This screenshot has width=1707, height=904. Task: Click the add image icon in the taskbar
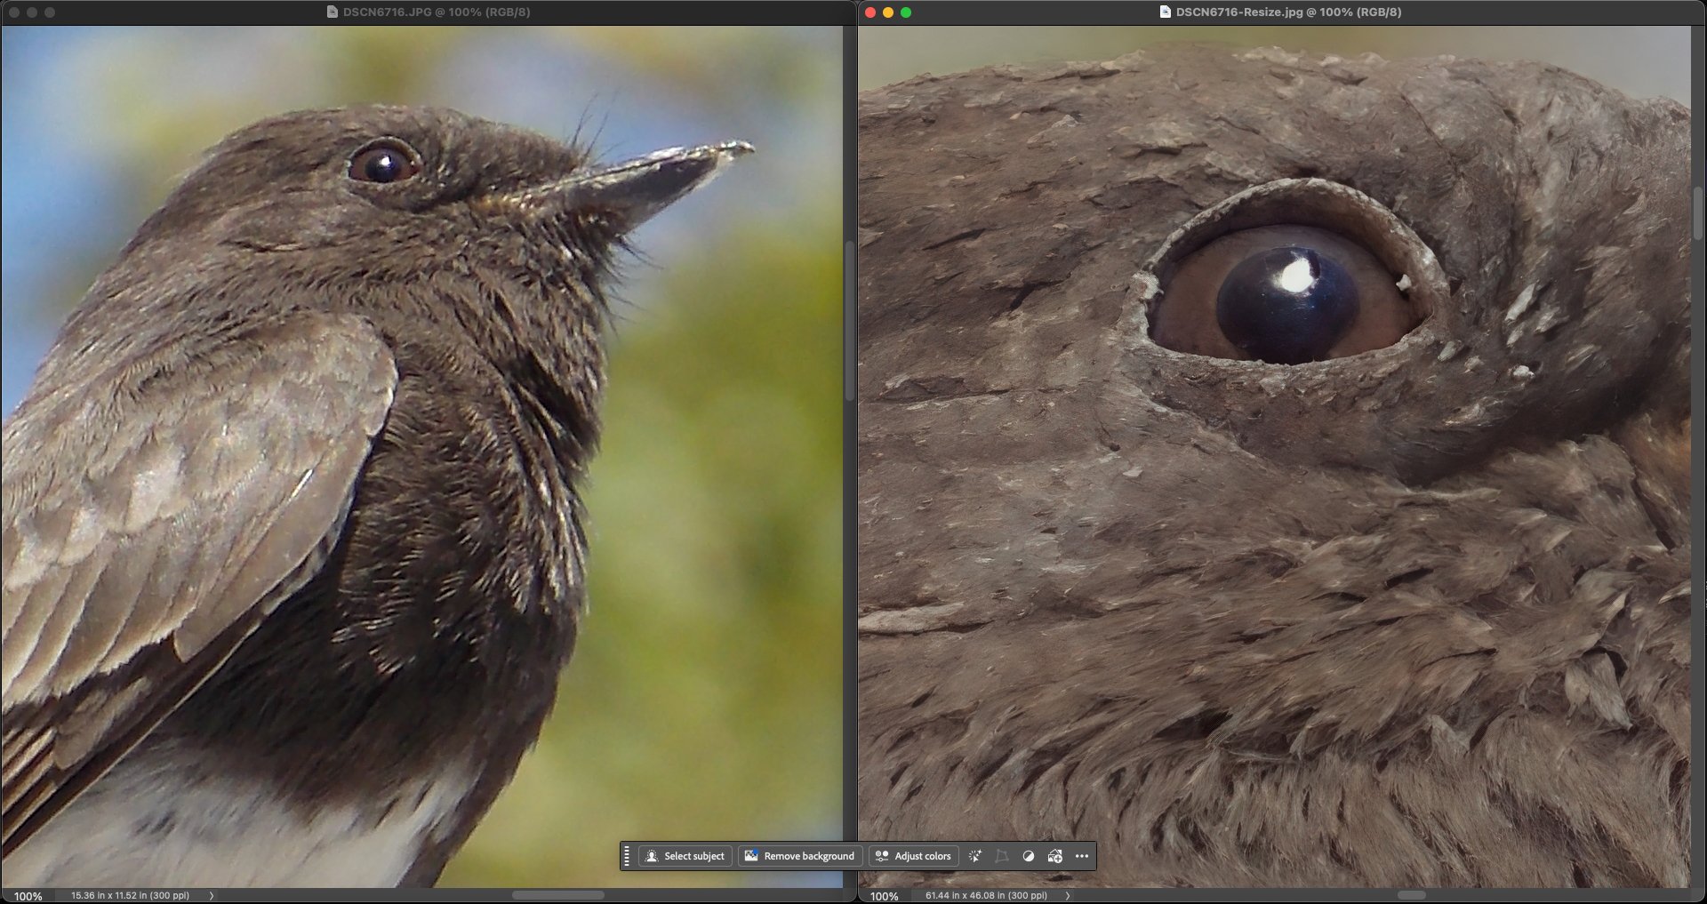coord(1055,856)
